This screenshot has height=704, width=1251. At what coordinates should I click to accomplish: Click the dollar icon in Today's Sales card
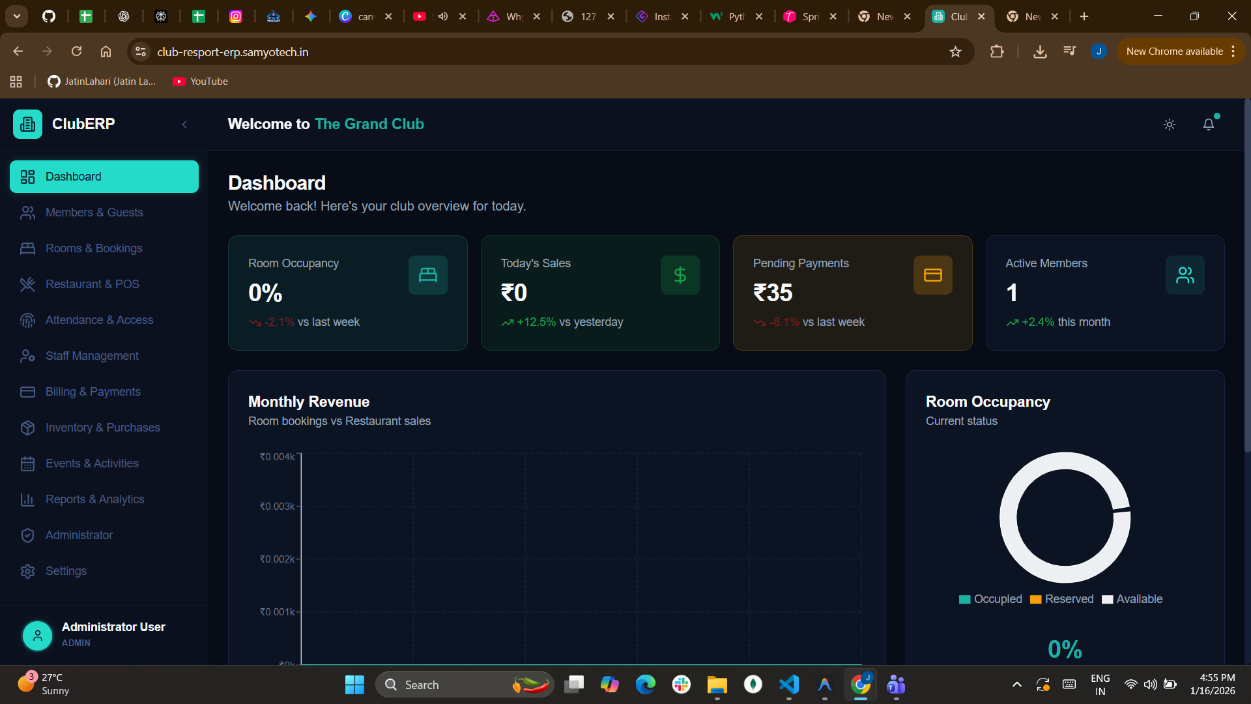click(680, 275)
